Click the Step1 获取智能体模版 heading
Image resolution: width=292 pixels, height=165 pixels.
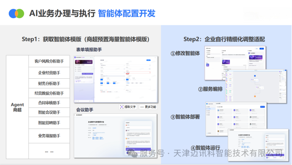(x=86, y=39)
